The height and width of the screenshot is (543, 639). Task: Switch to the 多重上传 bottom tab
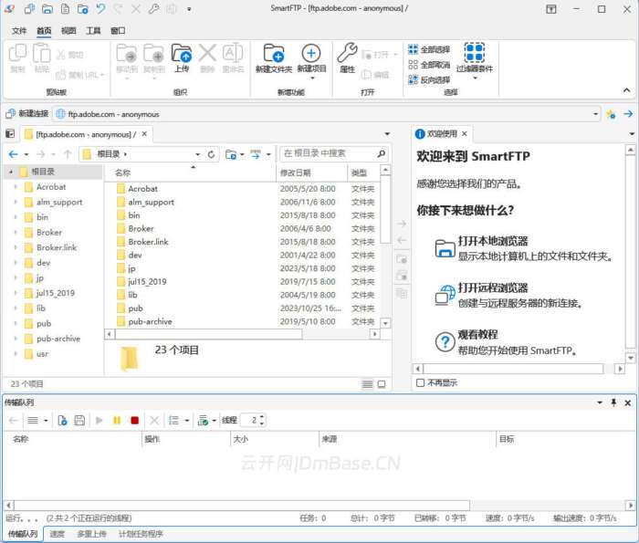[x=91, y=534]
